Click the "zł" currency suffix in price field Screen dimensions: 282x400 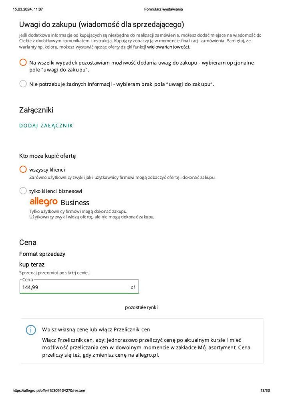pos(133,287)
